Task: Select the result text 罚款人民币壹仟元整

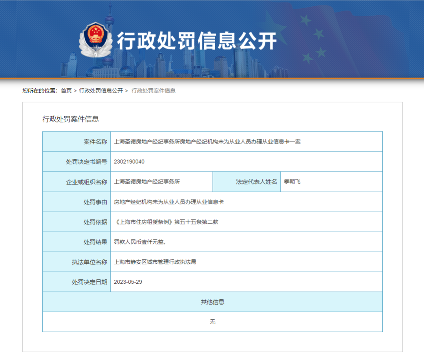Action: click(140, 242)
